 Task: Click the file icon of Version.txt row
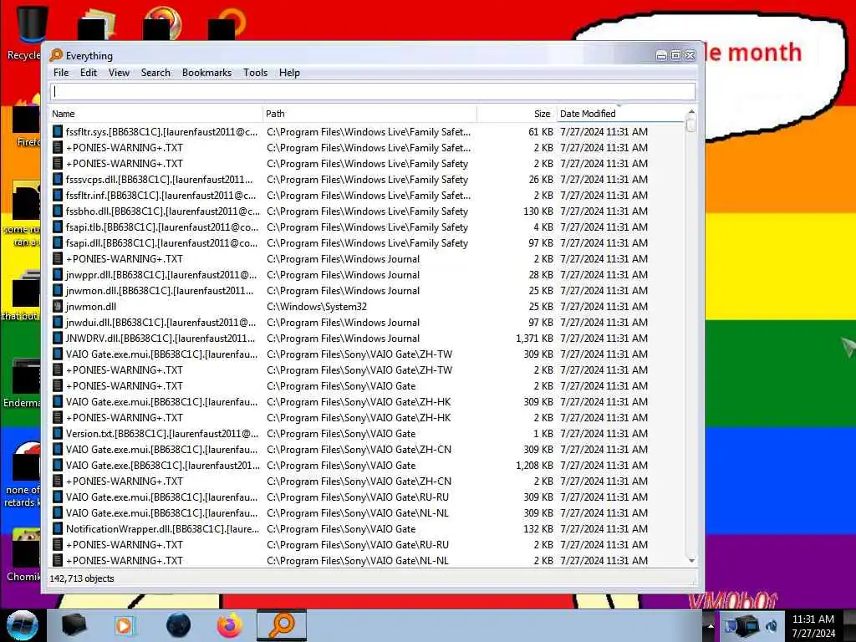[x=58, y=434]
